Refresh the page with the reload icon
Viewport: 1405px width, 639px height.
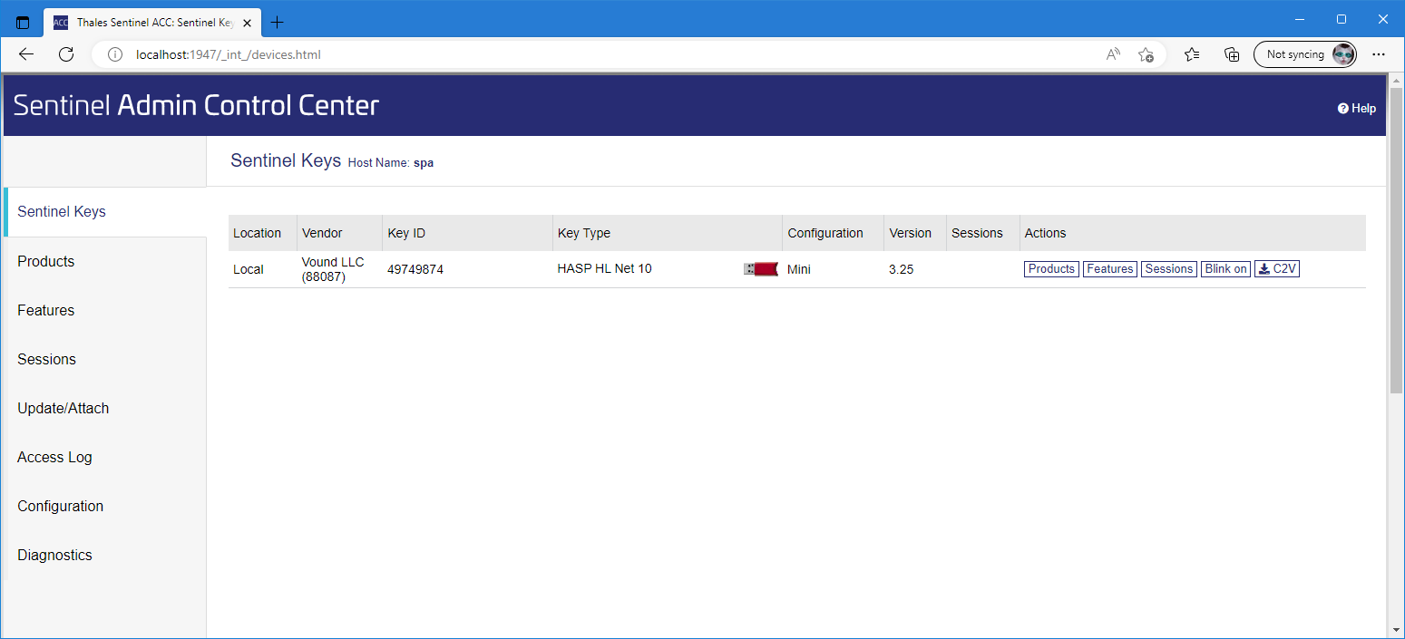66,54
